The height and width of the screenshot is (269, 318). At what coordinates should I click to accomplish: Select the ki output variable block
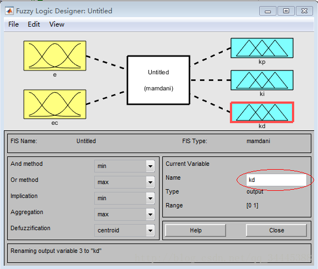(x=262, y=80)
